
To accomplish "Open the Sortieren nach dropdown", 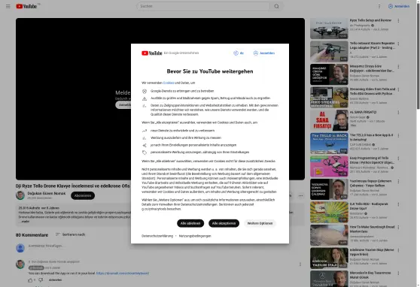I will 70,234.
